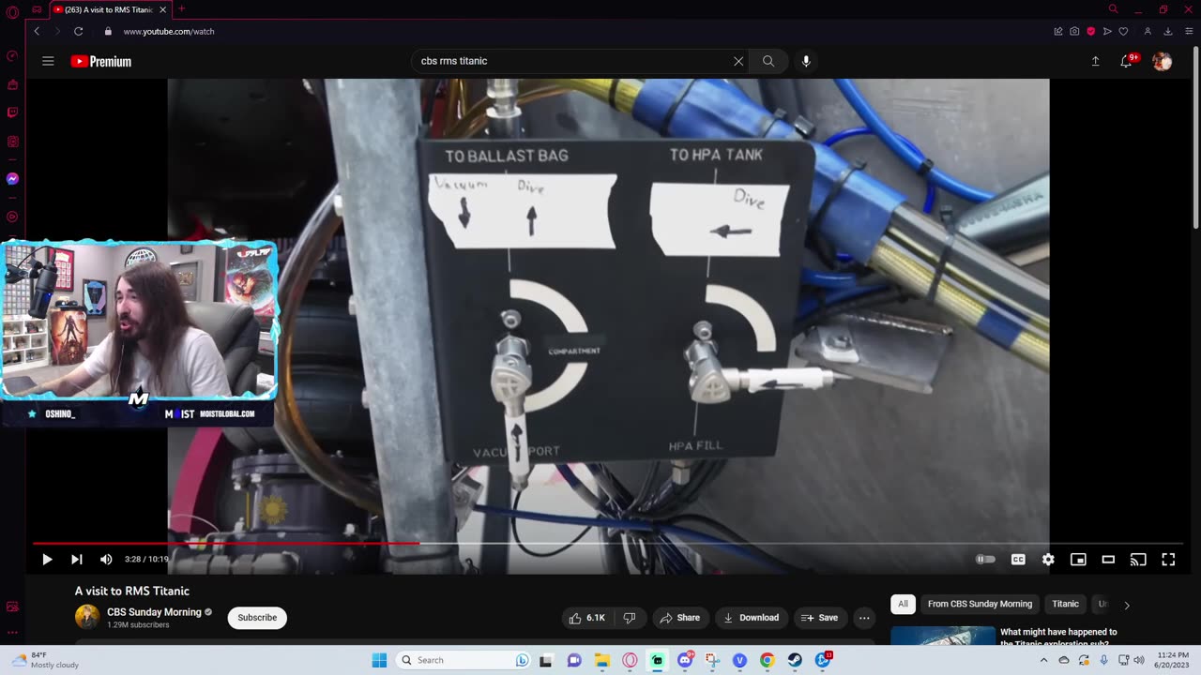Open Opera GX menu logo

12,12
